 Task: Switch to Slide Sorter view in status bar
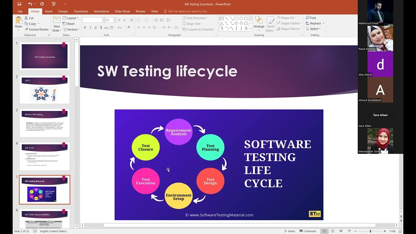point(332,231)
